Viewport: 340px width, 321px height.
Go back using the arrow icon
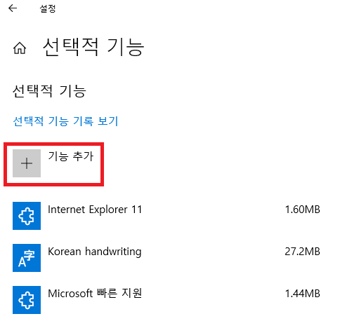[13, 8]
